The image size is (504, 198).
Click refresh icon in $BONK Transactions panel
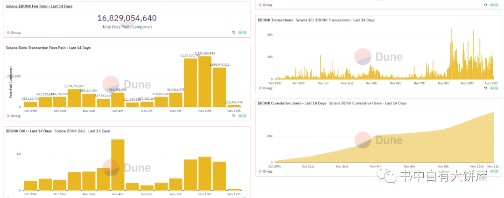[486, 88]
